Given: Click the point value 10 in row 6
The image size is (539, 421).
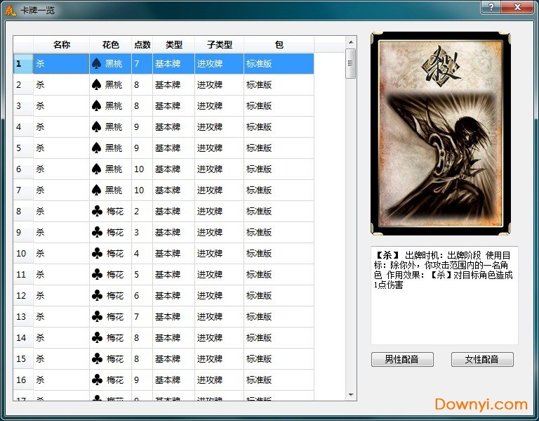Looking at the screenshot, I should 139,169.
